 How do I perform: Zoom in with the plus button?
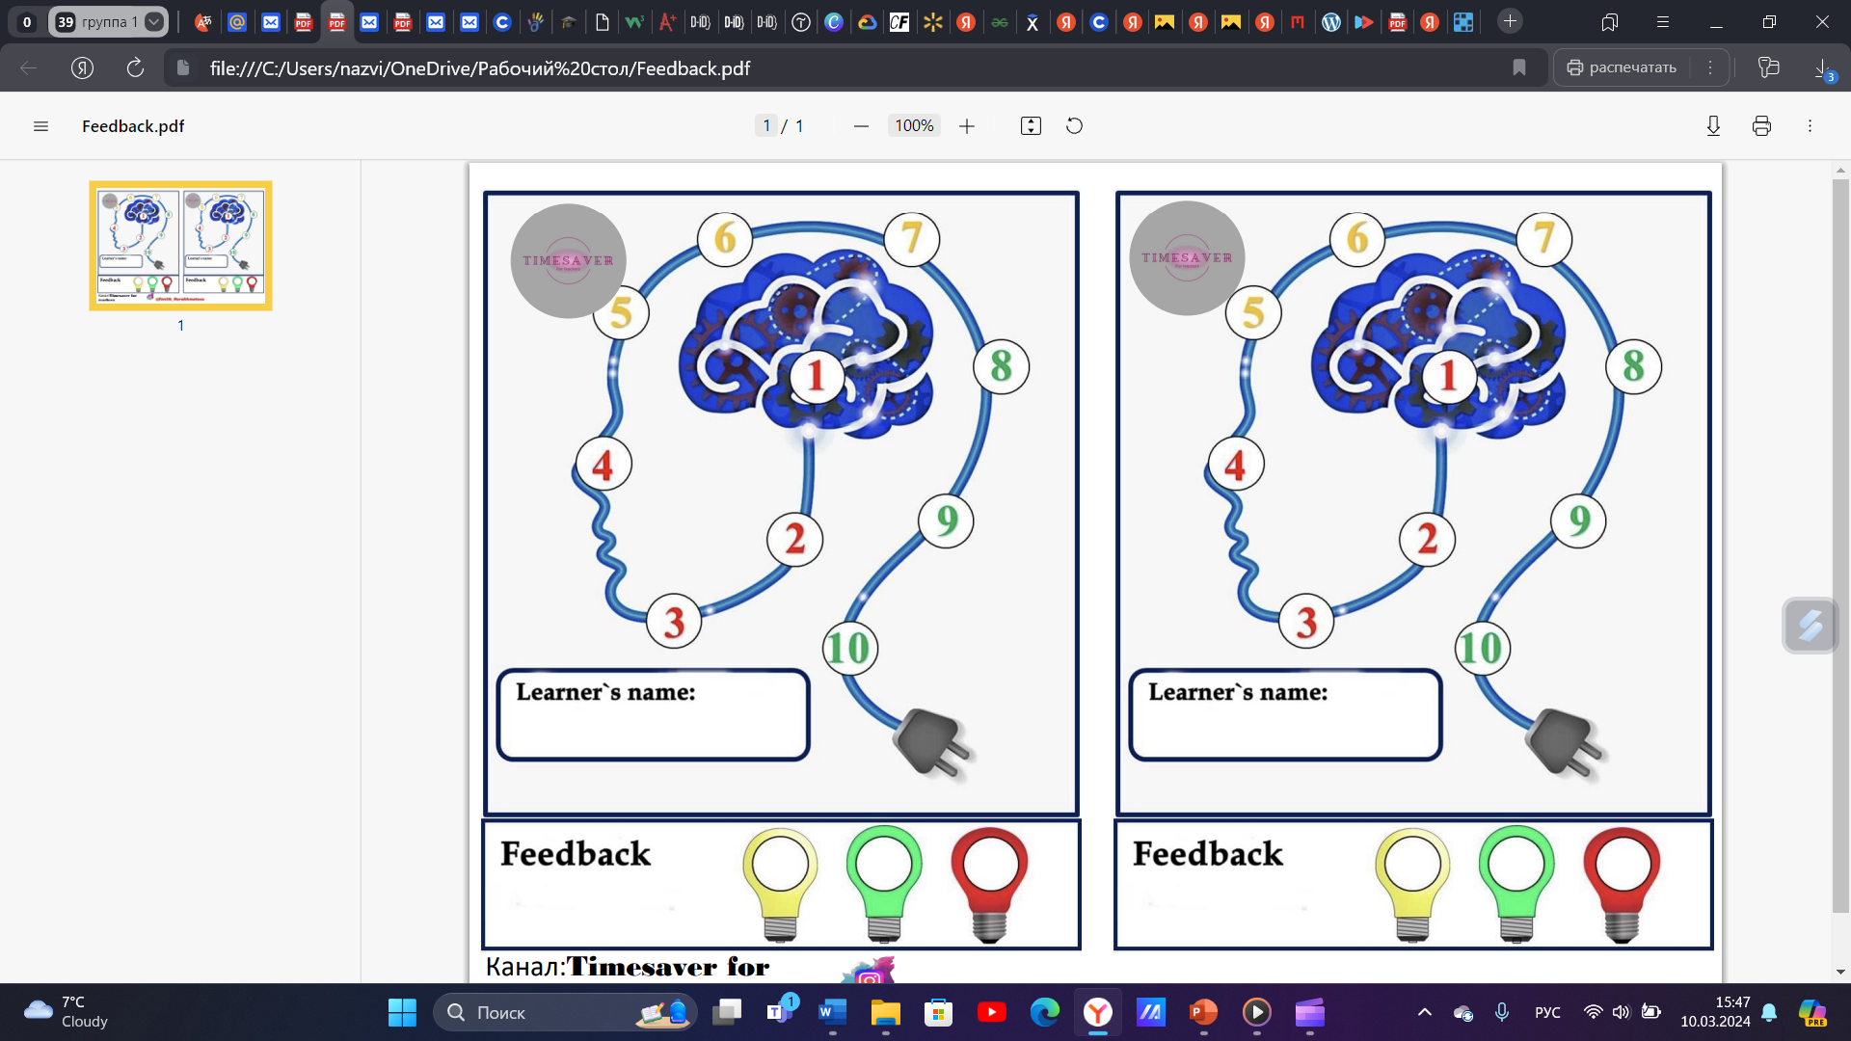tap(967, 126)
